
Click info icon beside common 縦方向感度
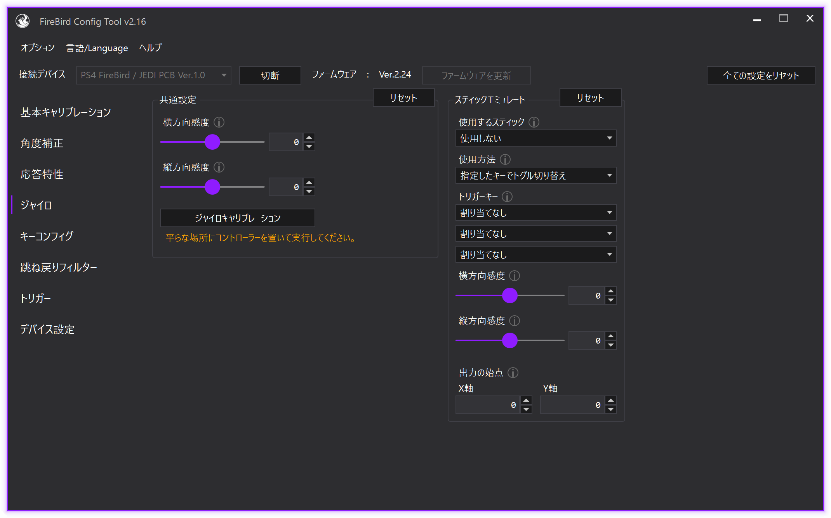pyautogui.click(x=219, y=167)
